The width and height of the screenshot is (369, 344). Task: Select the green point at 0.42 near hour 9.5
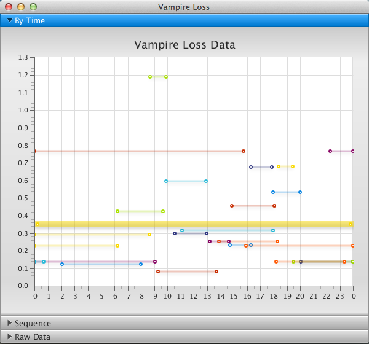click(x=163, y=211)
